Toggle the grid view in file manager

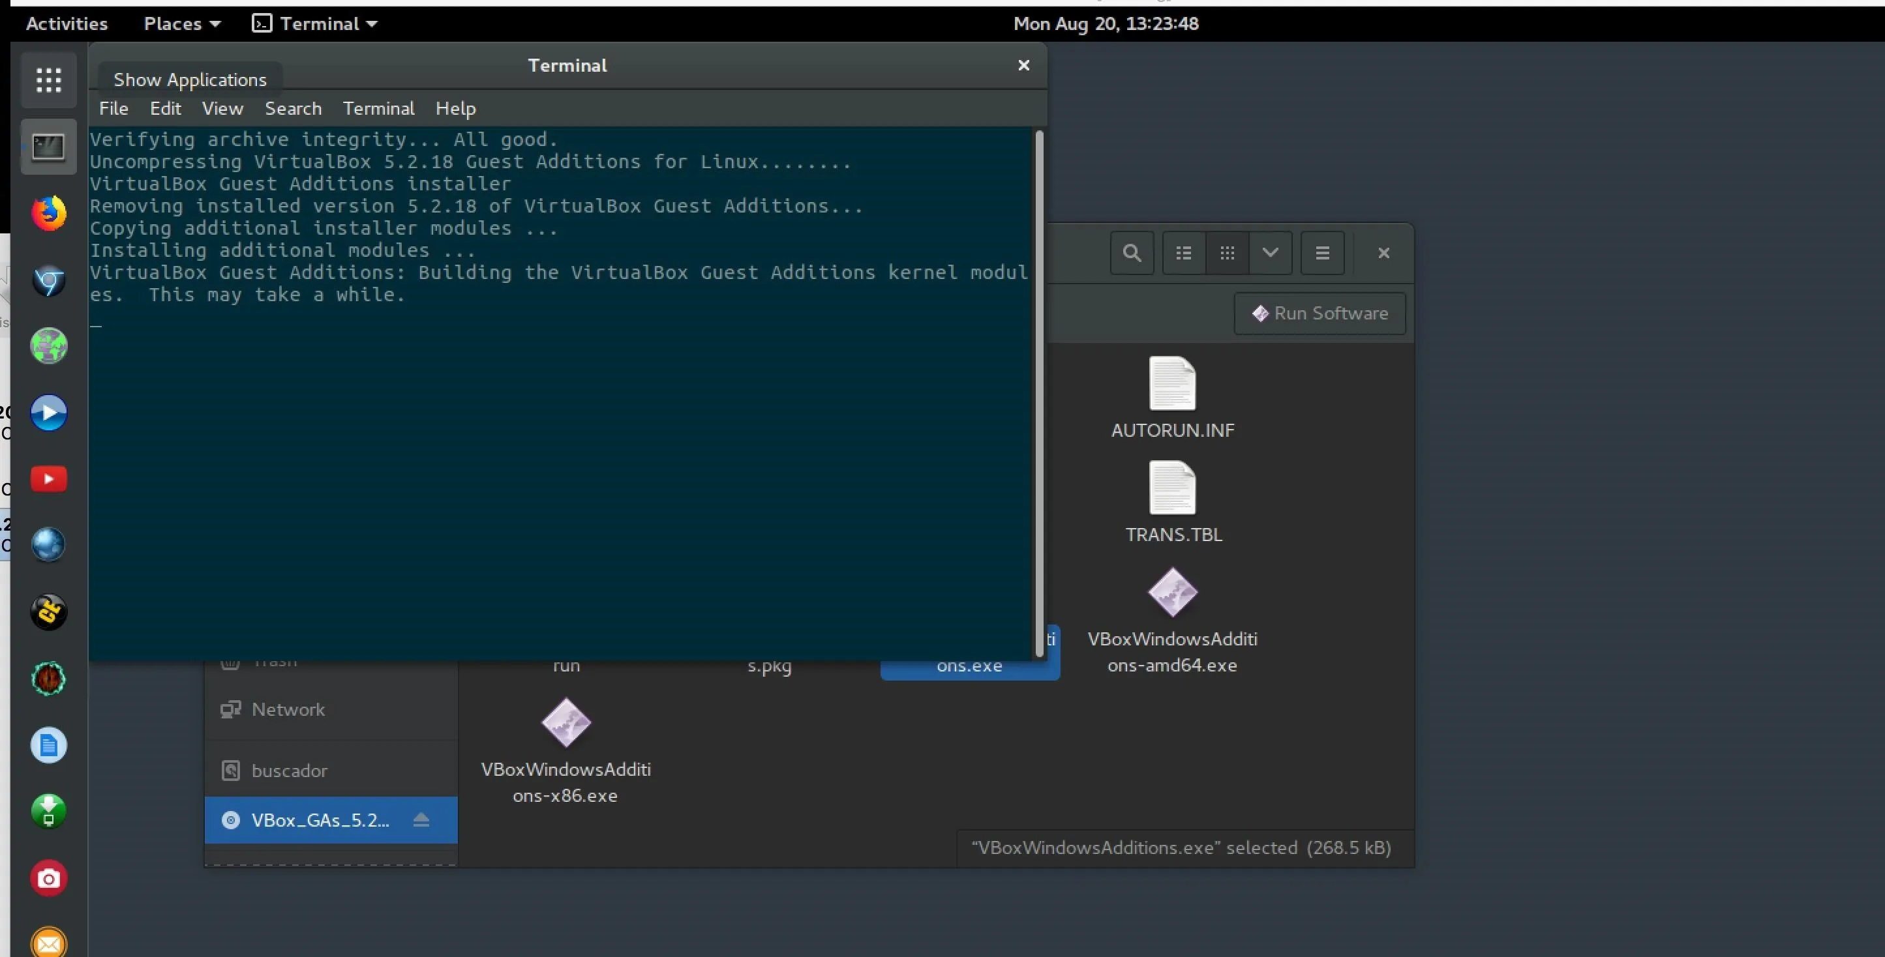1227,253
